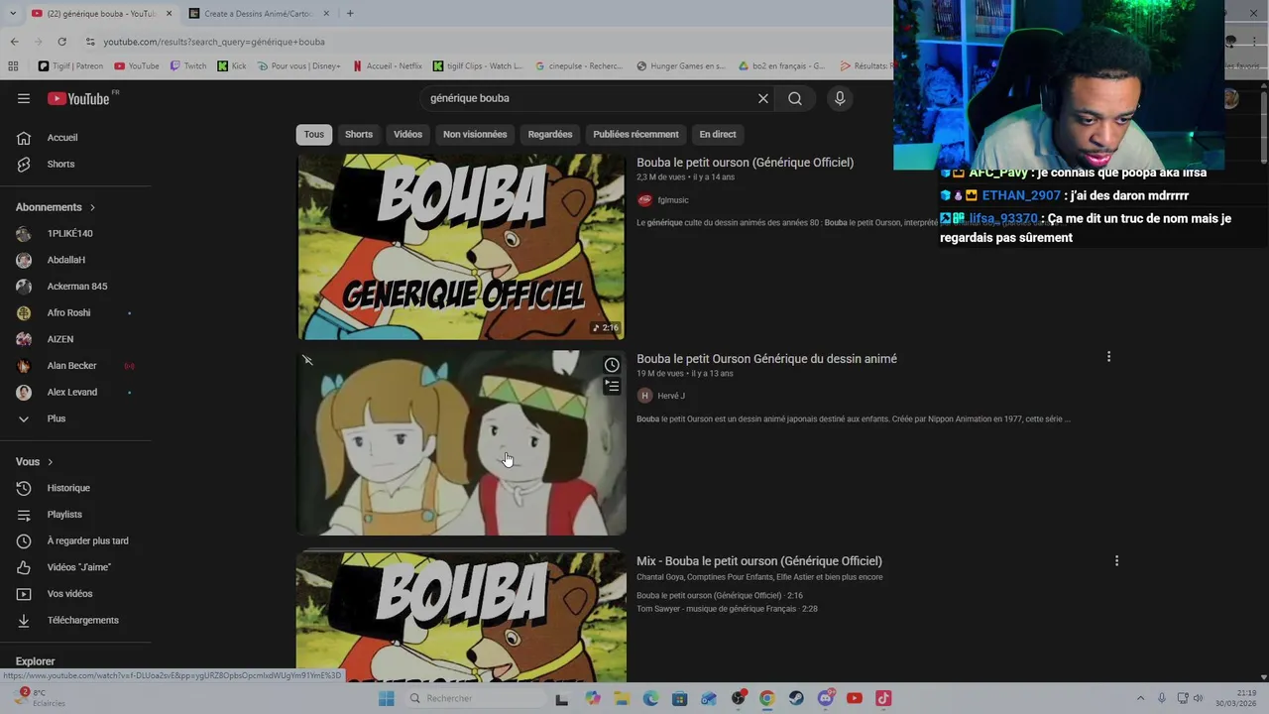The height and width of the screenshot is (714, 1269).
Task: Clear the search query with the X
Action: (x=763, y=98)
